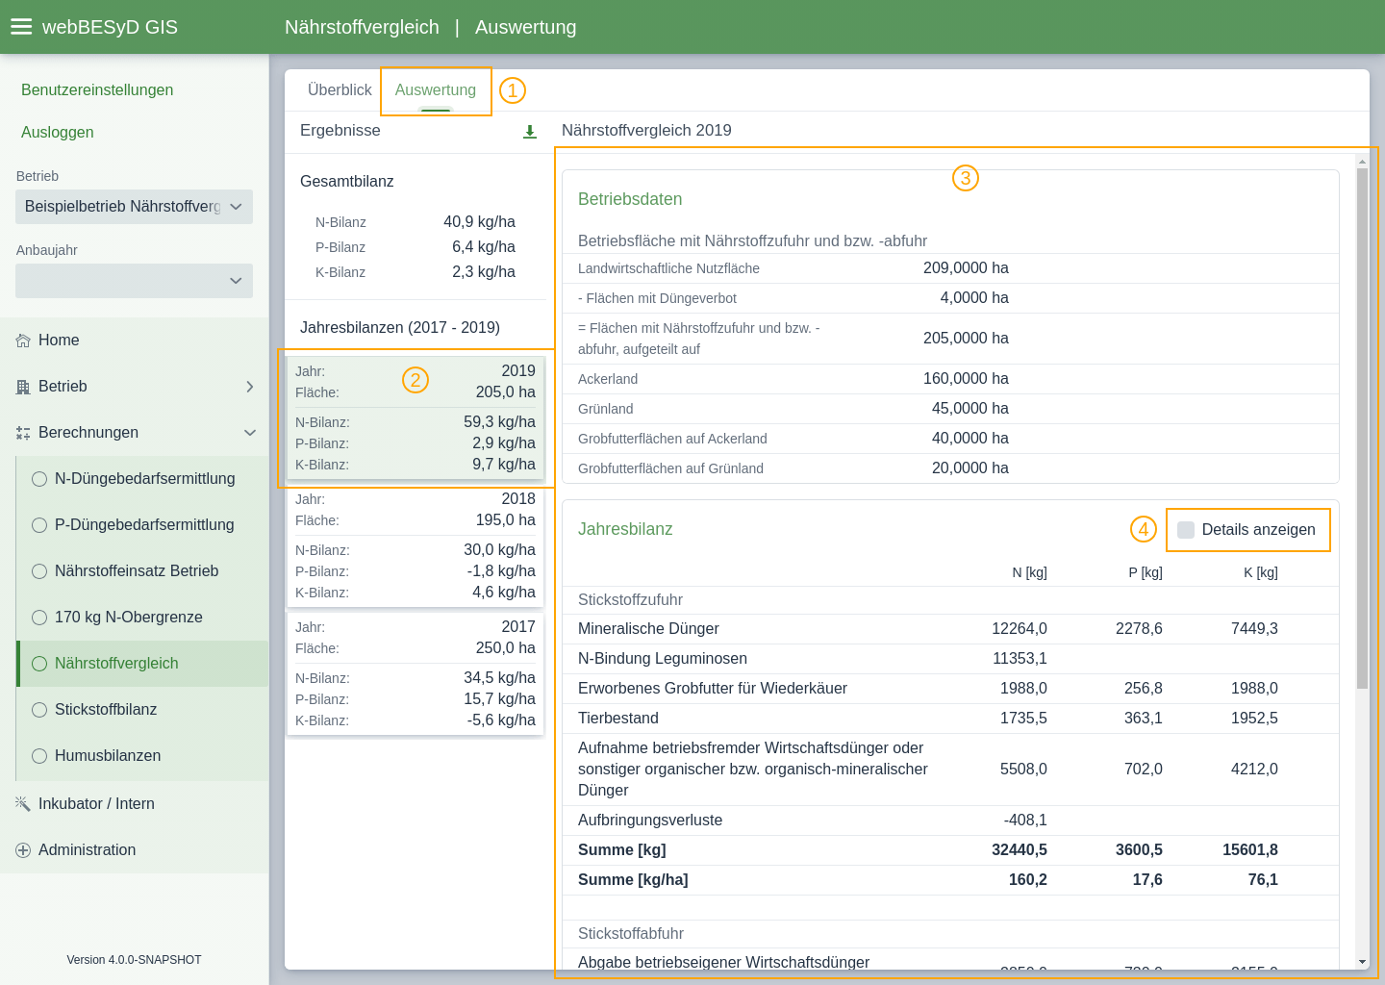The height and width of the screenshot is (985, 1385).
Task: Open the Home menu entry
Action: 134,341
